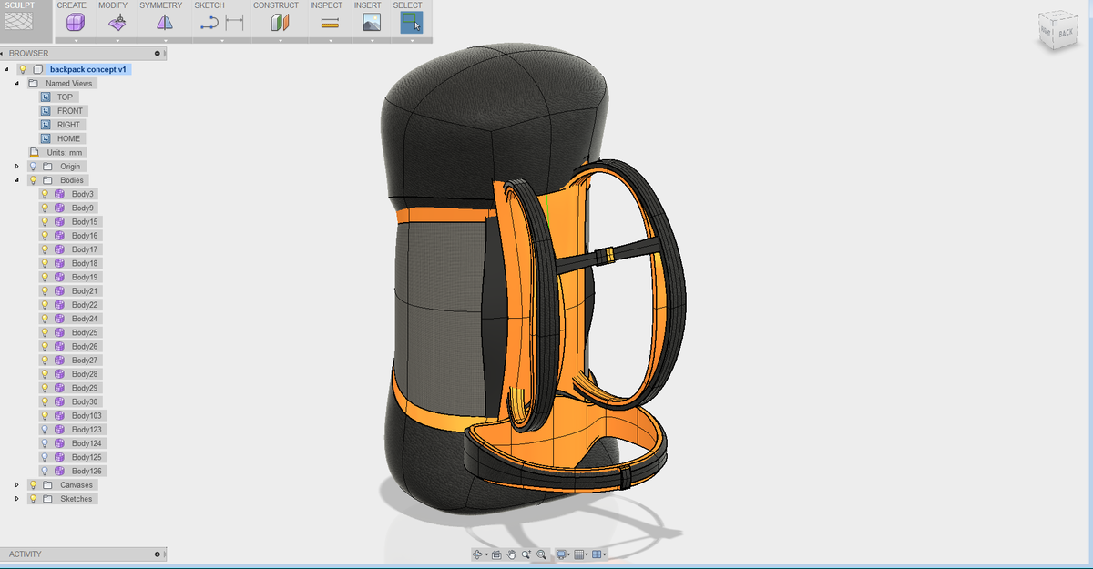
Task: Hide Body21 with its bulb icon
Action: [x=45, y=290]
